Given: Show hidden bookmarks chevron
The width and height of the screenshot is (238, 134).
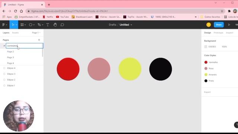Looking at the screenshot, I should (x=196, y=17).
